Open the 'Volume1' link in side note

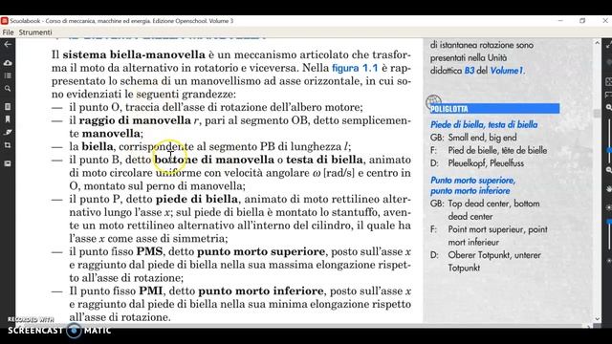506,71
